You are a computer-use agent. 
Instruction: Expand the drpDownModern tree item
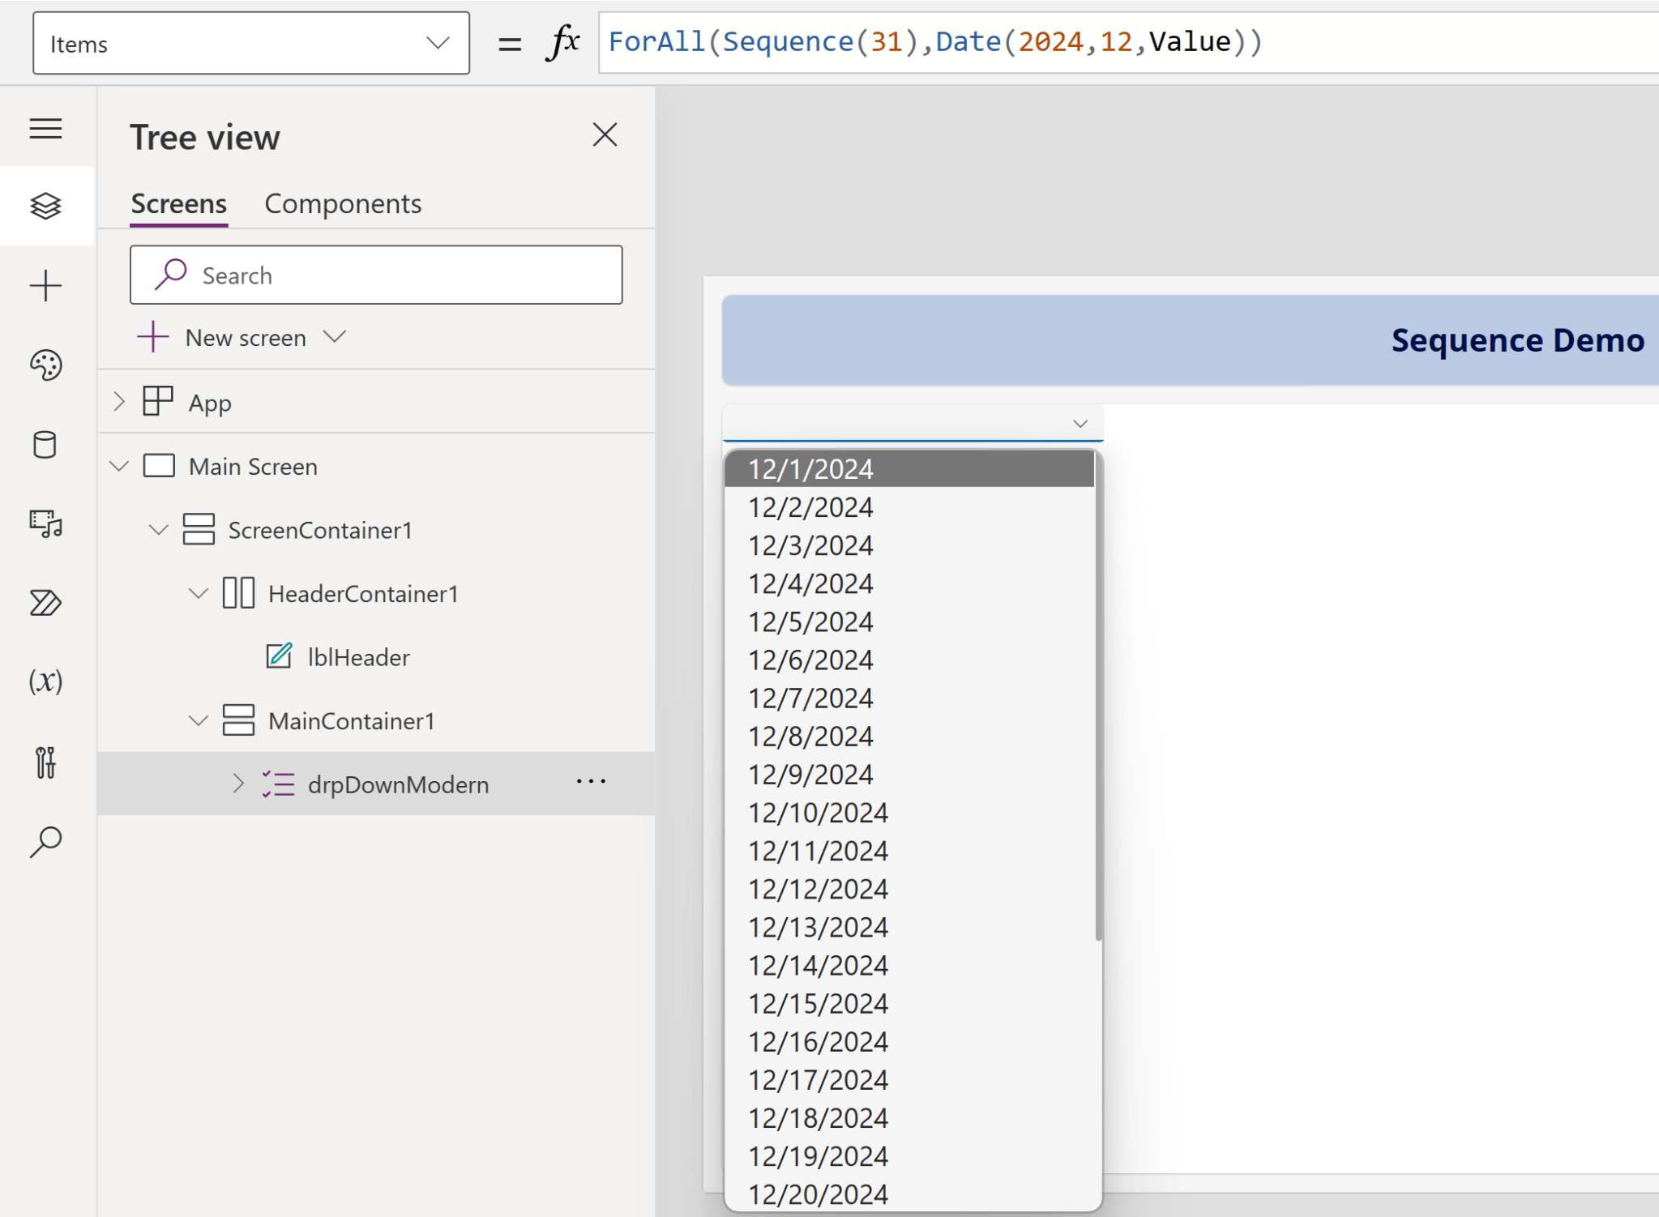[x=237, y=784]
